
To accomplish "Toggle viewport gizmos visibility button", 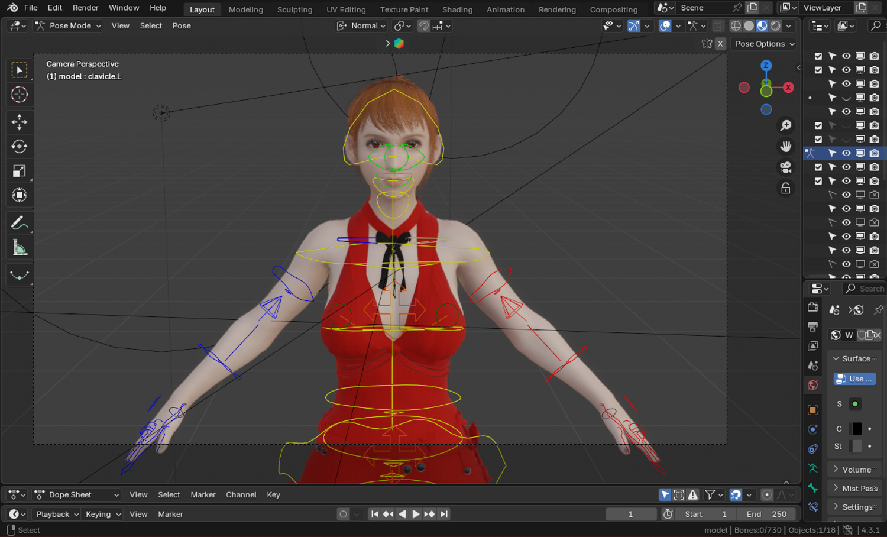I will click(633, 26).
